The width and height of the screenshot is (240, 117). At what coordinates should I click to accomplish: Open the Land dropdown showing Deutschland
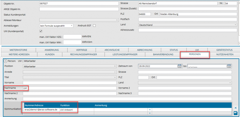(188, 25)
